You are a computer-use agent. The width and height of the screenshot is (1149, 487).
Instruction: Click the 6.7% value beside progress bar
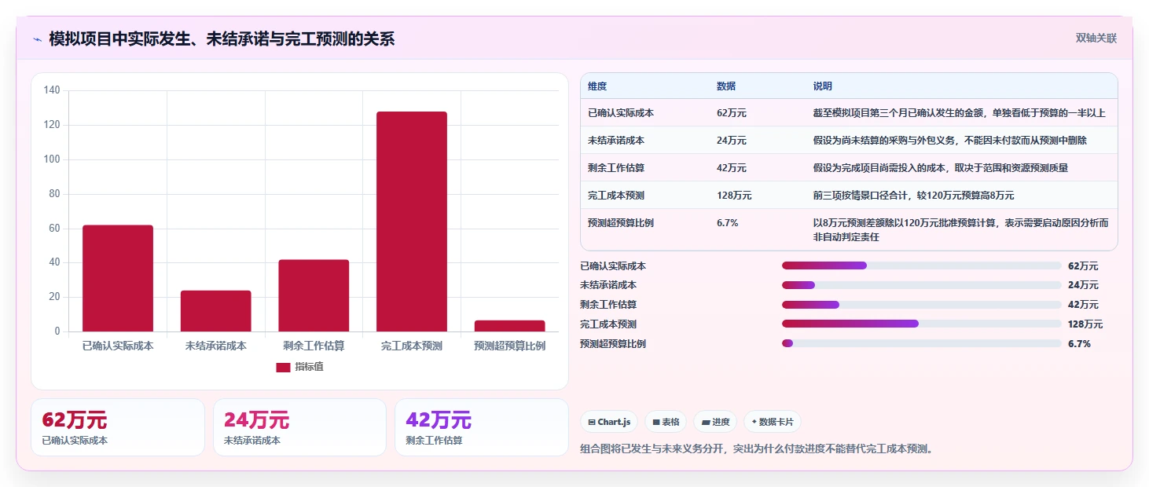click(1079, 344)
